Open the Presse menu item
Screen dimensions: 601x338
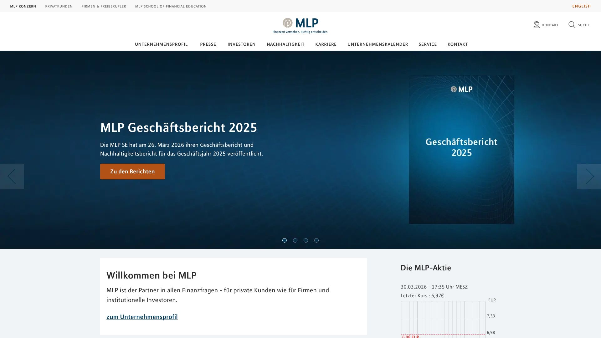click(x=208, y=44)
